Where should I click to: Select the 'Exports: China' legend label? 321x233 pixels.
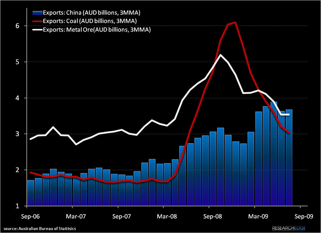click(92, 13)
